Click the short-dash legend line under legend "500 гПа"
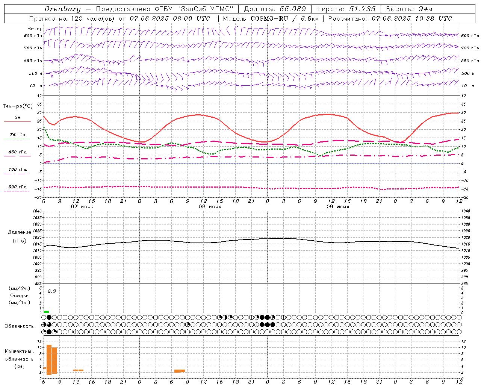 coord(17,191)
